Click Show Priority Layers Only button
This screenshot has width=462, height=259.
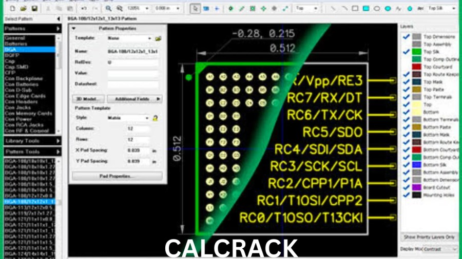tap(429, 237)
